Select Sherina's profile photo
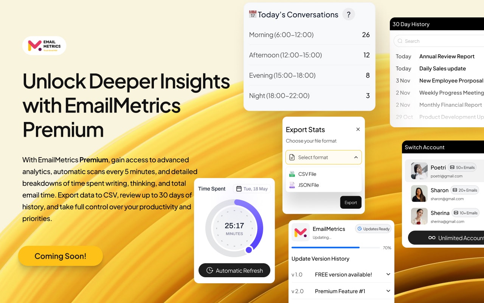This screenshot has width=484, height=303. 419,216
